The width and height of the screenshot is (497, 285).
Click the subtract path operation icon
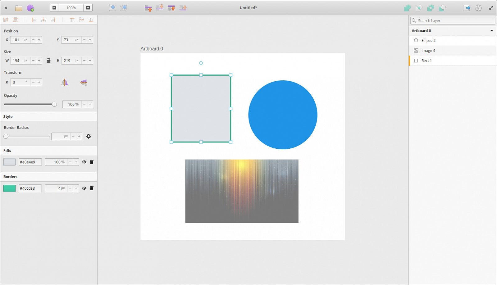442,8
